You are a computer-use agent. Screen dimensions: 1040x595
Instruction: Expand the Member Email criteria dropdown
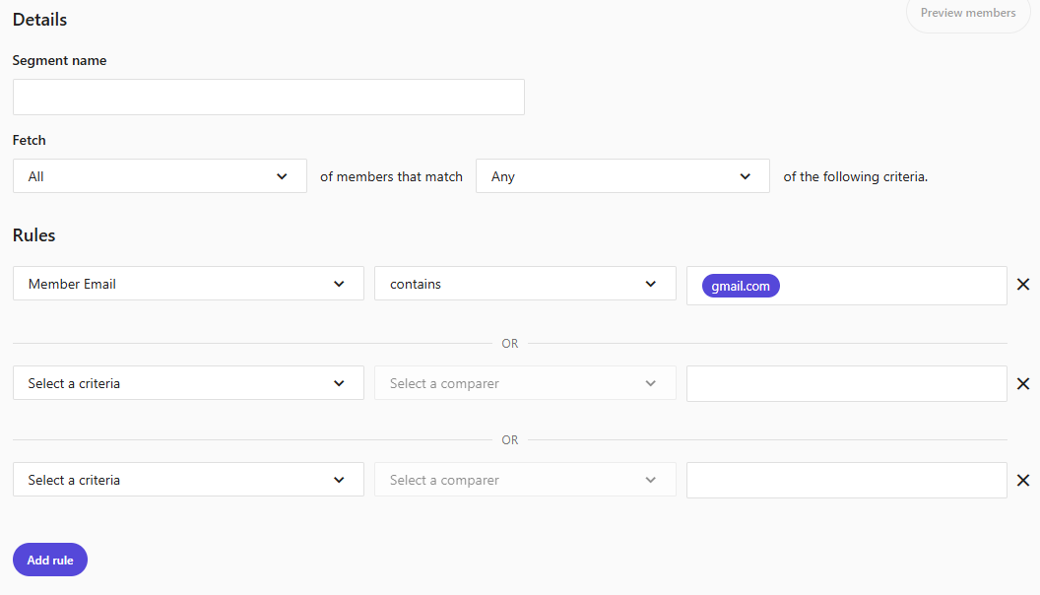click(187, 284)
